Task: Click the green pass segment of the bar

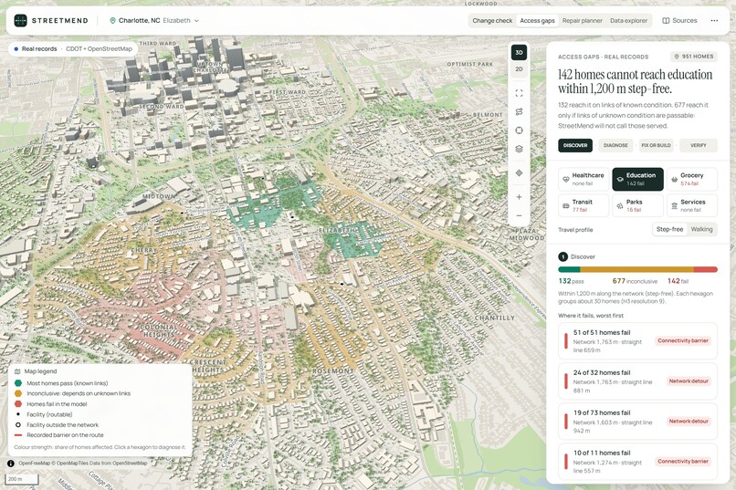Action: tap(569, 269)
